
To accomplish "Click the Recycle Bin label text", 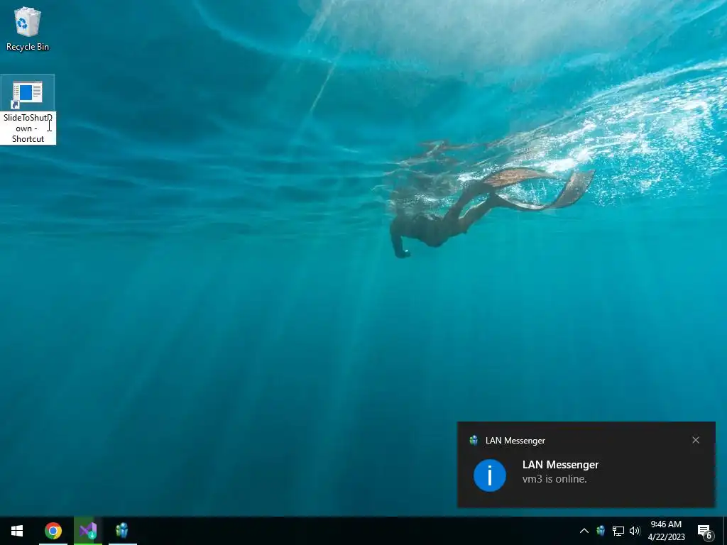I will coord(28,47).
